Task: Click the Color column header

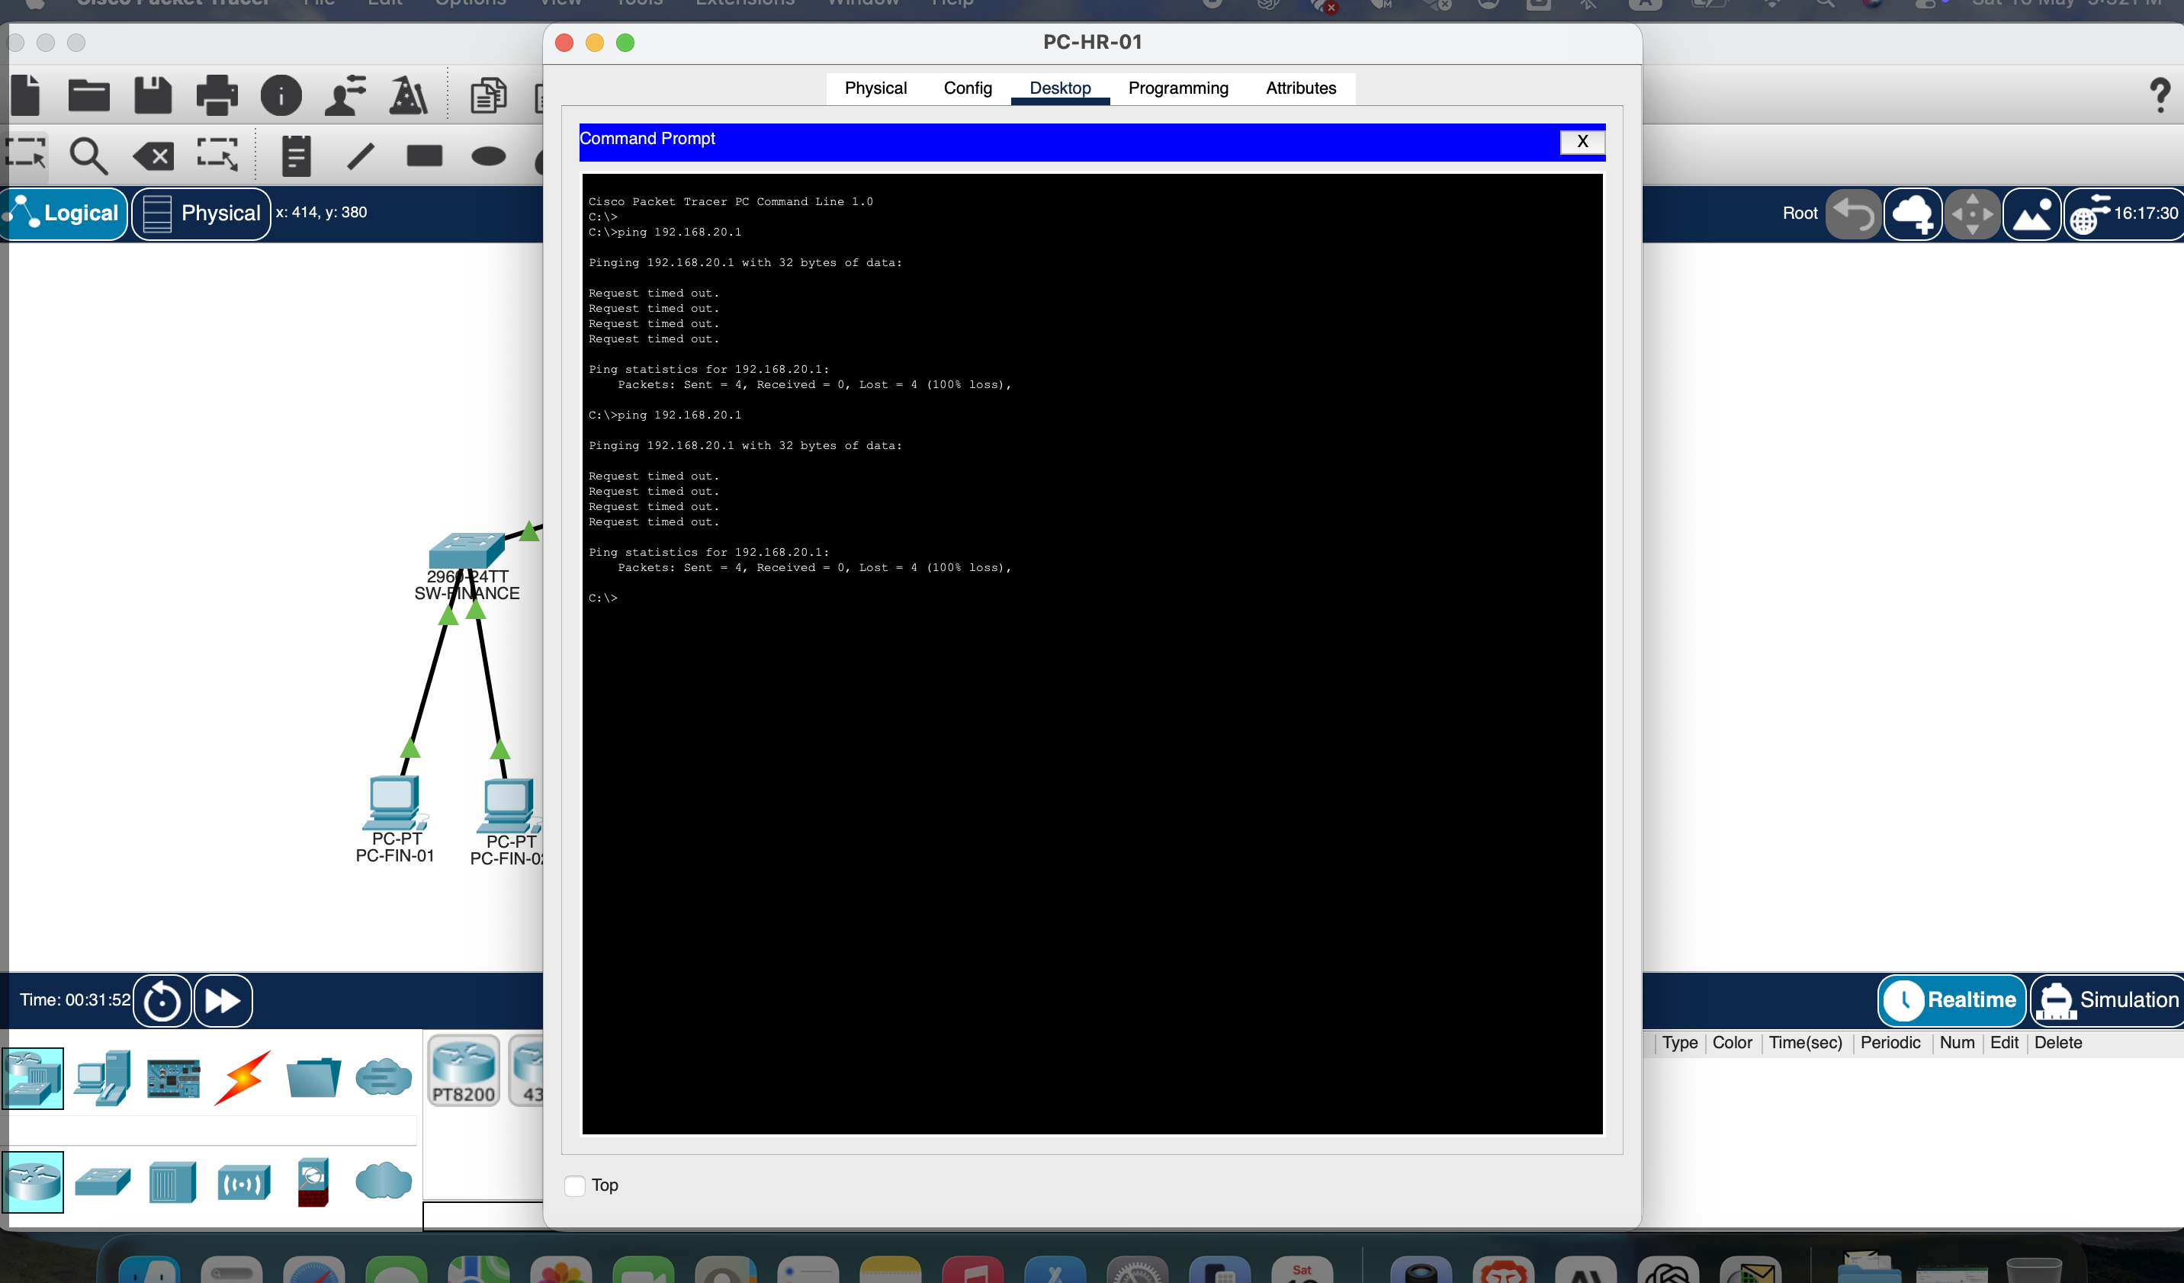Action: pos(1732,1042)
